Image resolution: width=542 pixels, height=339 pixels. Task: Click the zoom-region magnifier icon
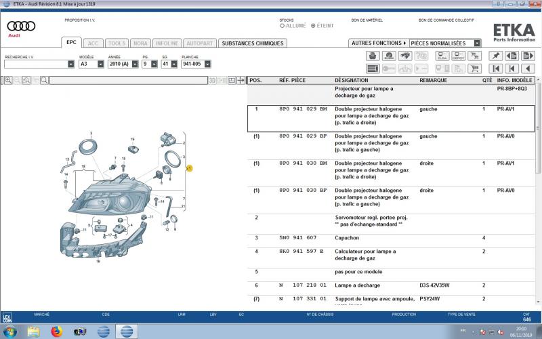(26, 80)
